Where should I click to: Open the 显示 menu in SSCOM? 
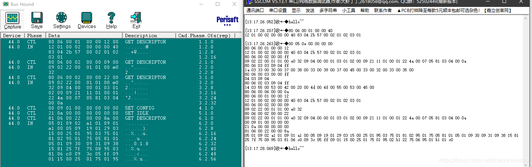pos(296,11)
